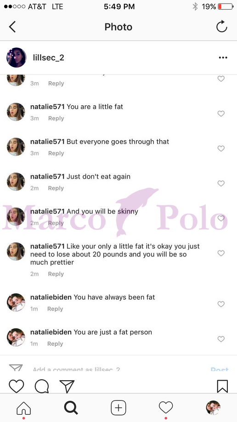Image resolution: width=237 pixels, height=422 pixels.
Task: Reply to "But everyone goes through that" comment
Action: point(56,153)
